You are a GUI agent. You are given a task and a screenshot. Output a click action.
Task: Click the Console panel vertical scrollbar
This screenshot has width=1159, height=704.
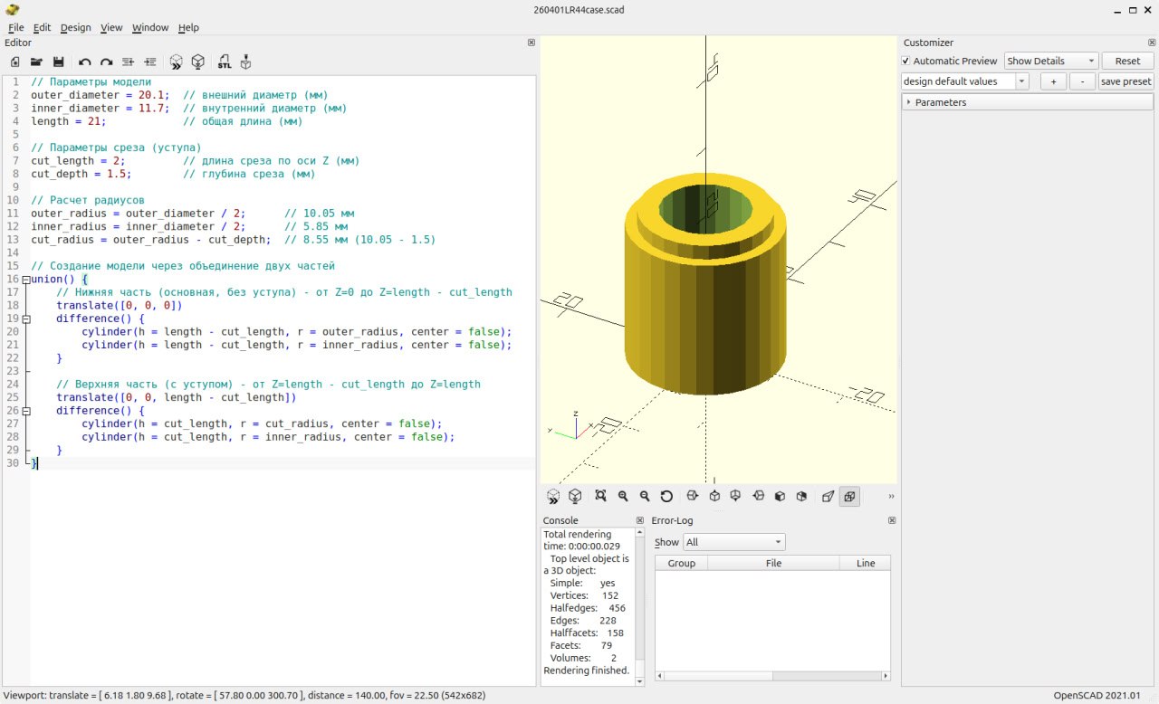(639, 597)
